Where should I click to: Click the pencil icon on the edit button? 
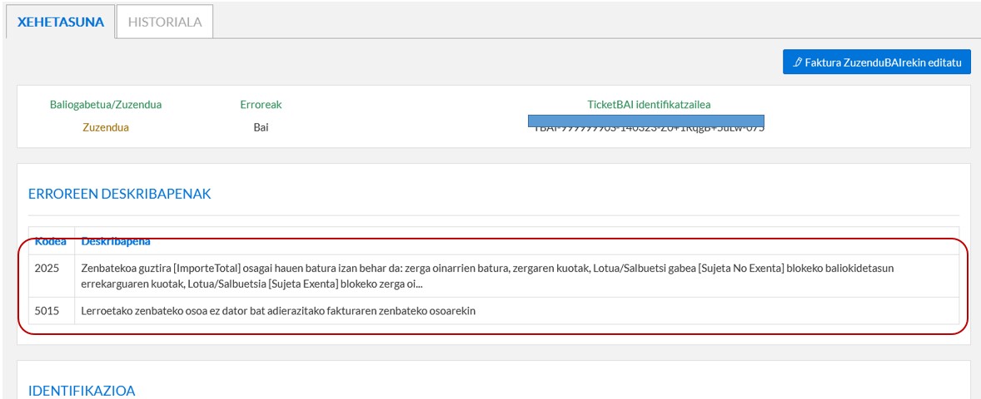tap(799, 62)
